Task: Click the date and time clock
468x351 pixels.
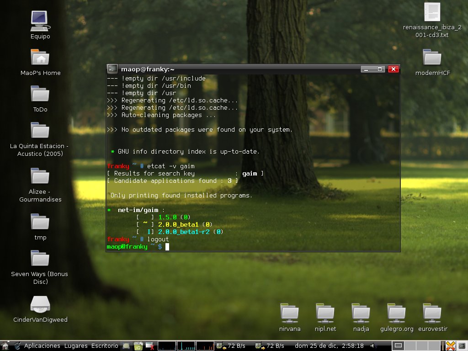Action: pyautogui.click(x=329, y=346)
